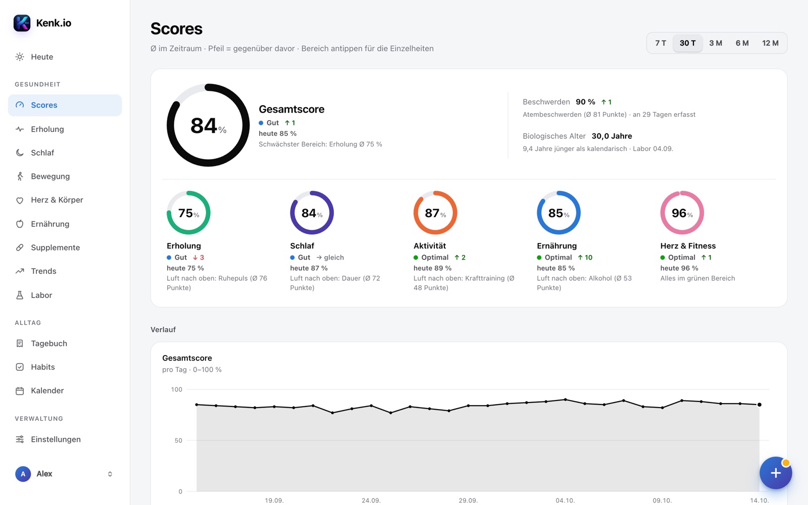Click the last data point on the Gesamtscore chart
Image resolution: width=808 pixels, height=505 pixels.
pos(759,405)
